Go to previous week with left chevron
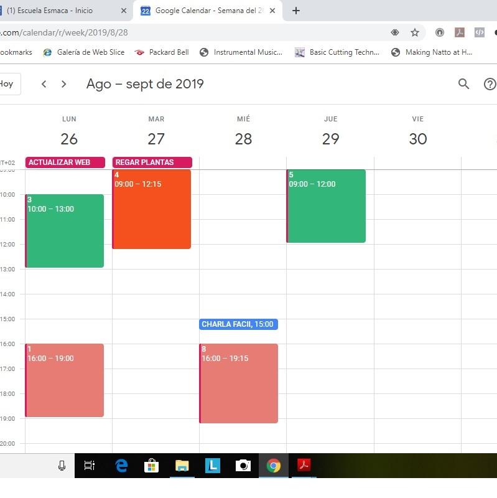Viewport: 497px width, 498px height. pyautogui.click(x=44, y=84)
